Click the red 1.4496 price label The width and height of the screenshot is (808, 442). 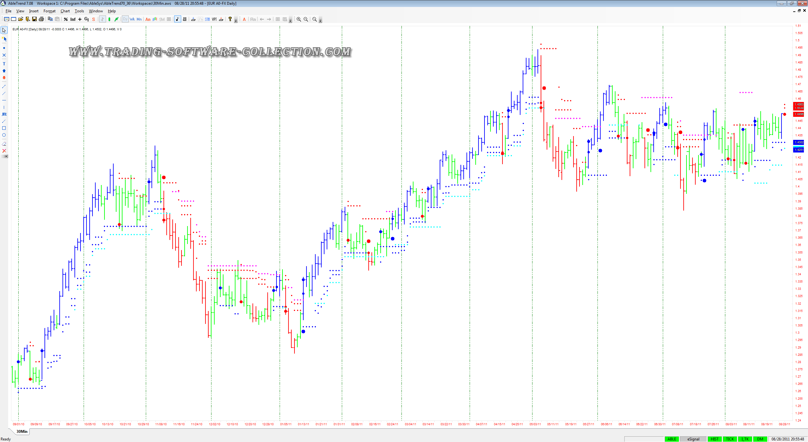799,114
